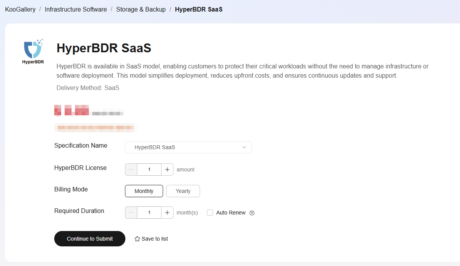Click the HyperBDR SaaS page heading
This screenshot has width=460, height=266.
[x=104, y=48]
